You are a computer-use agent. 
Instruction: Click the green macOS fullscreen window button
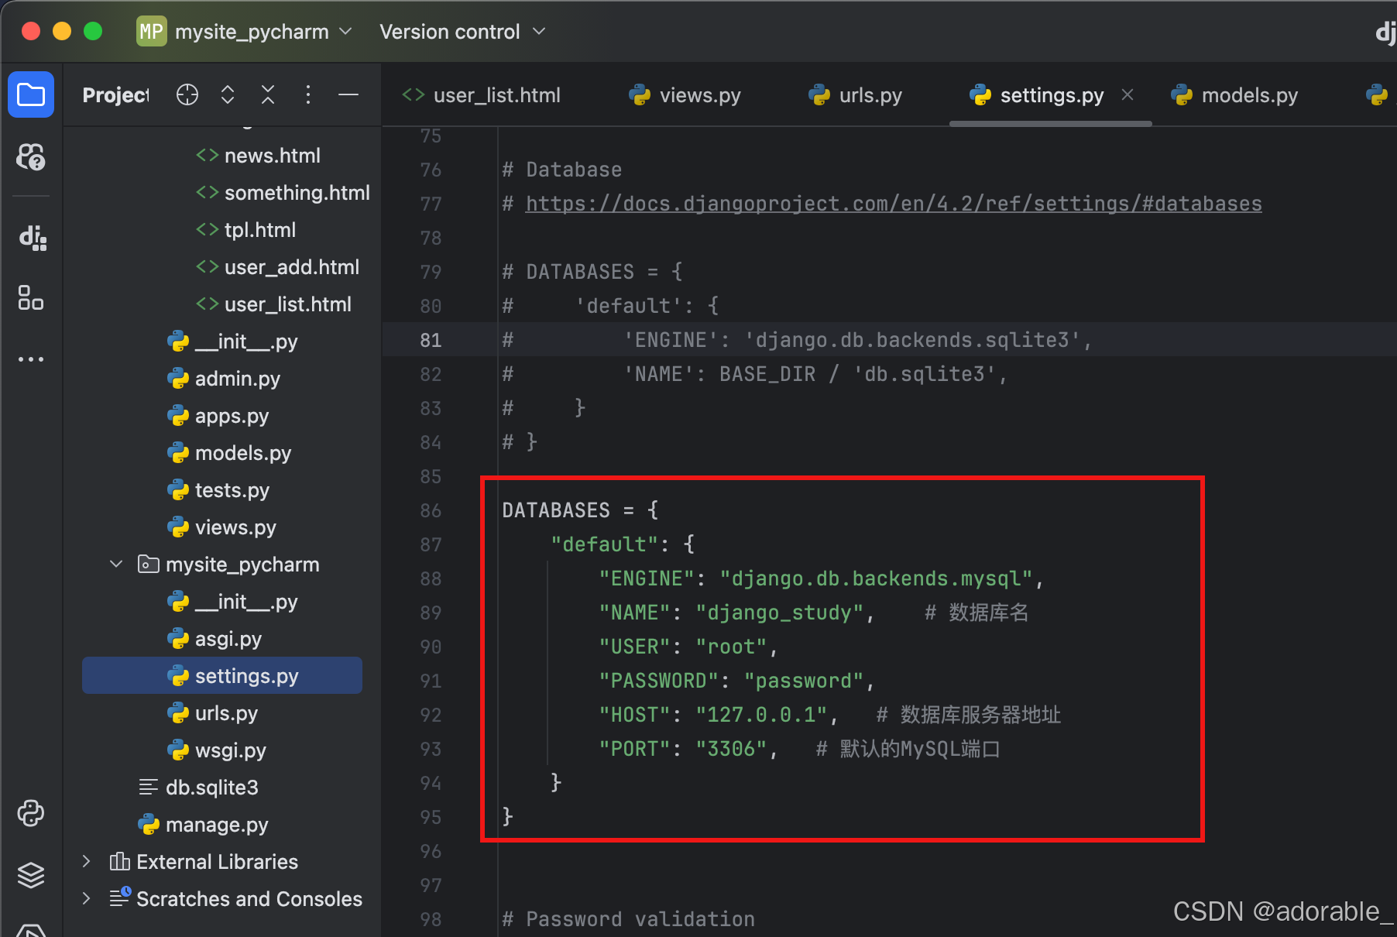(93, 31)
